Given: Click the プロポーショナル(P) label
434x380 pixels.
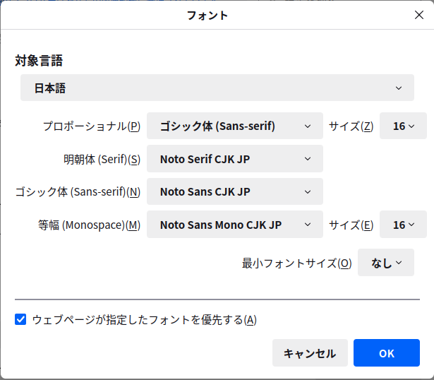Looking at the screenshot, I should pyautogui.click(x=91, y=126).
